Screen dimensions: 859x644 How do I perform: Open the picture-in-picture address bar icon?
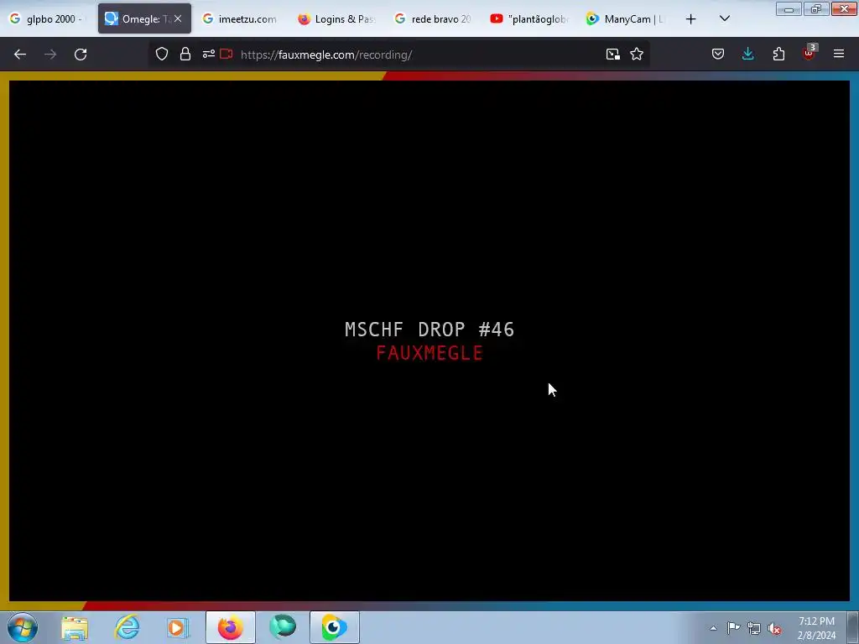coord(613,54)
